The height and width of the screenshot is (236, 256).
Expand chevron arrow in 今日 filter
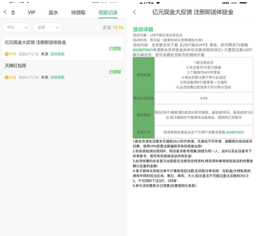pos(26,27)
